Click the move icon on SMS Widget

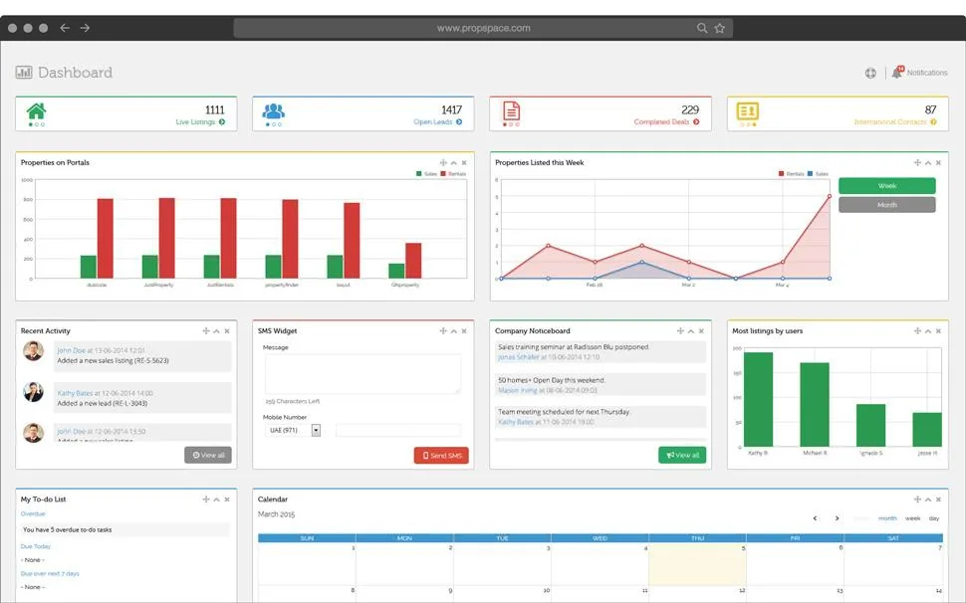(x=443, y=331)
